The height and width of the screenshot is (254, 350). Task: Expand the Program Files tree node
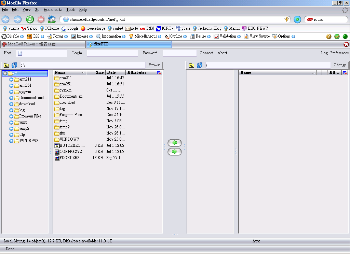click(x=11, y=116)
